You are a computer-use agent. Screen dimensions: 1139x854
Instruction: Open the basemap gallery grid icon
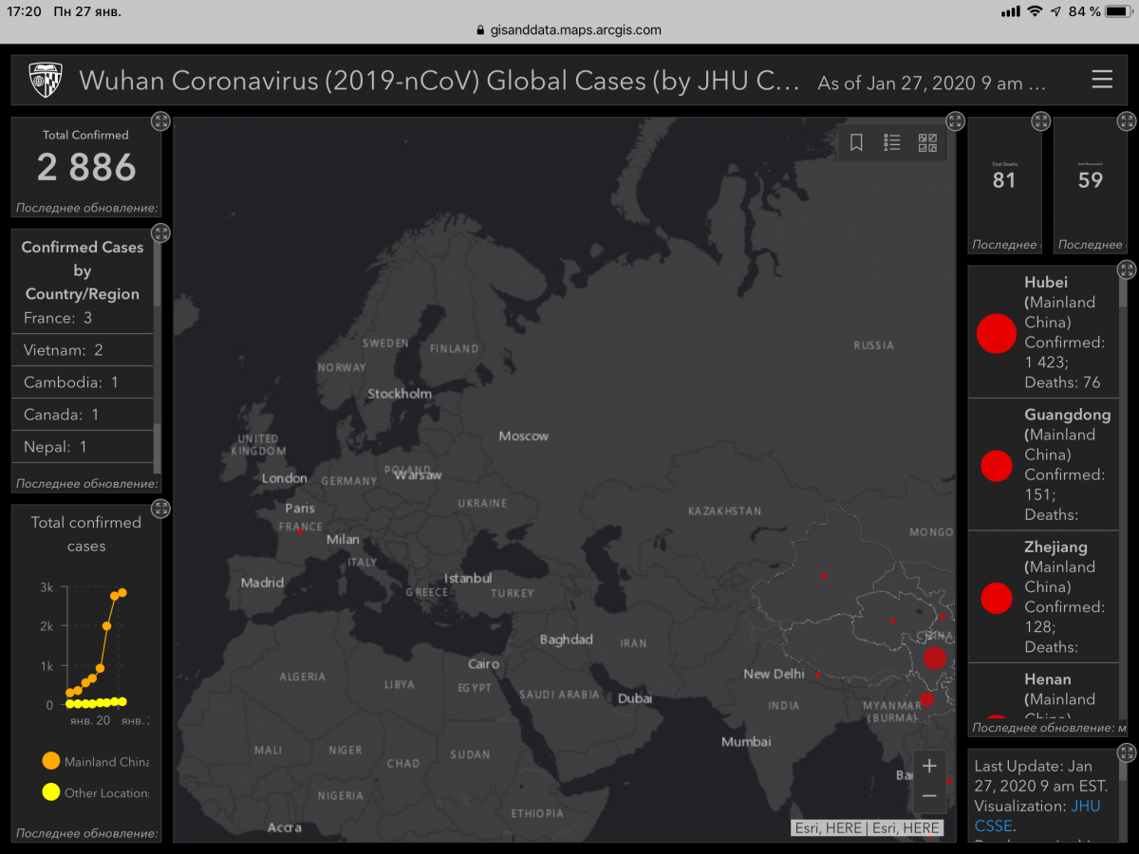[x=927, y=142]
